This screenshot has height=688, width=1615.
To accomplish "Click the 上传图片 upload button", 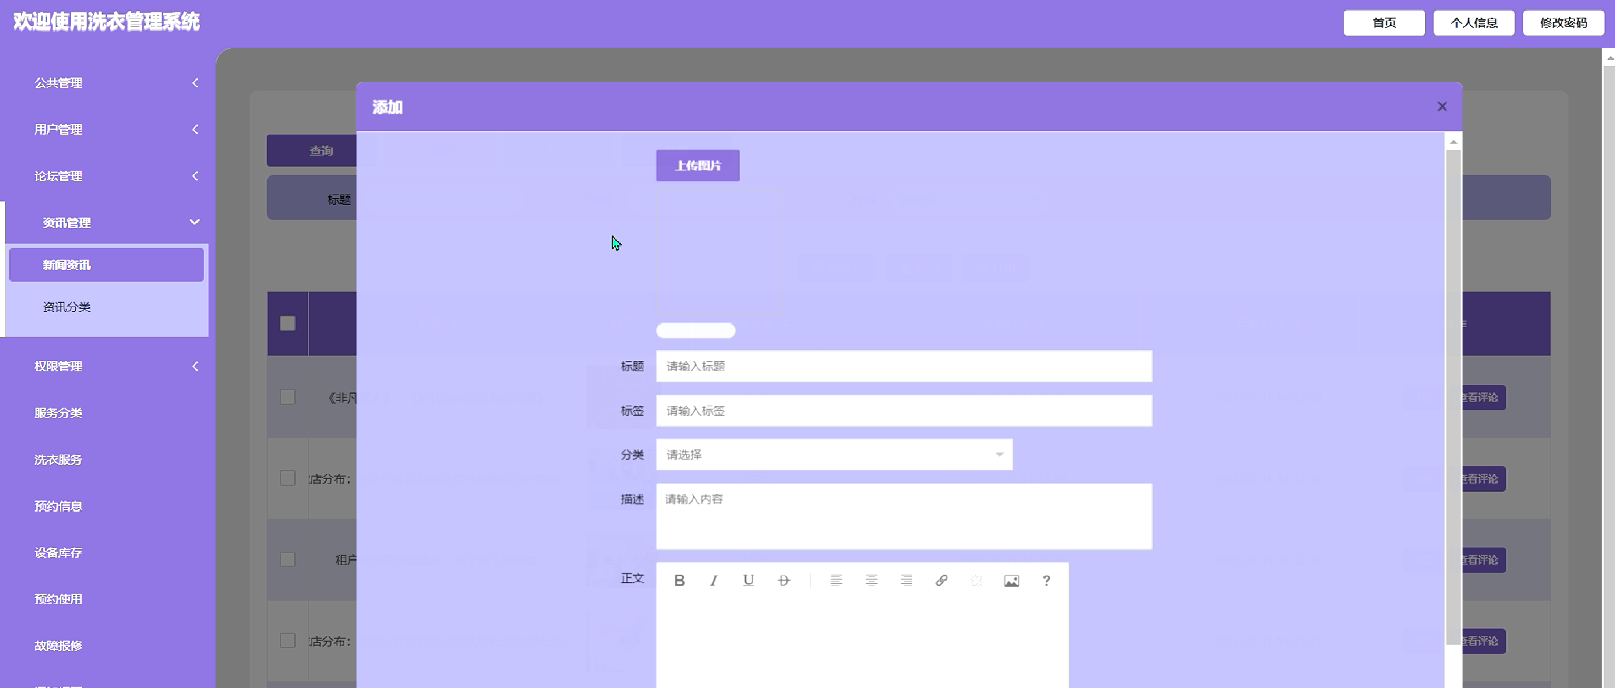I will point(697,165).
